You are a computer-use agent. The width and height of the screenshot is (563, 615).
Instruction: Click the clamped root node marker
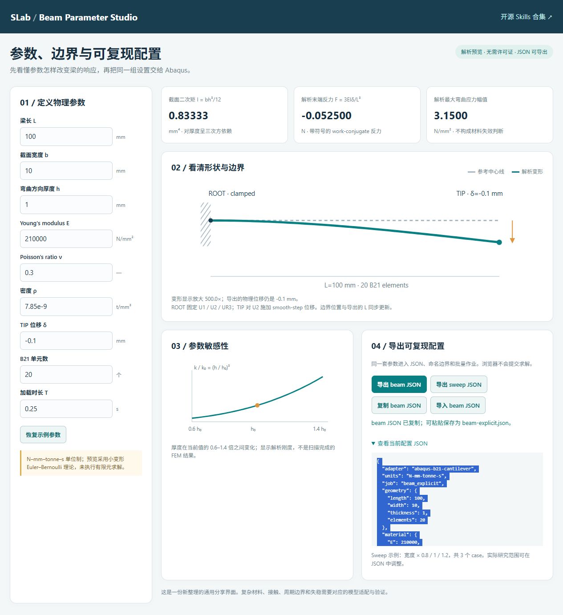point(211,220)
